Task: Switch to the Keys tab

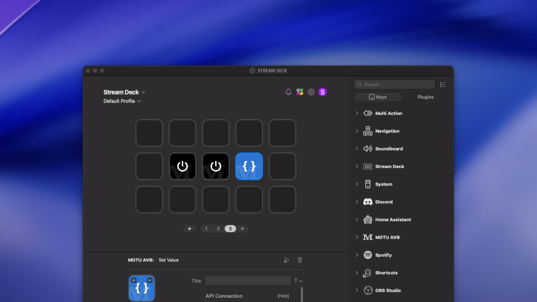Action: [378, 97]
